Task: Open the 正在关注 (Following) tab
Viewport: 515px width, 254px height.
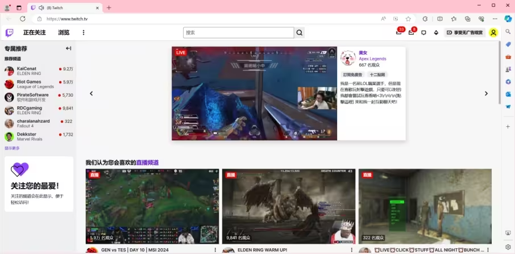Action: pos(34,32)
